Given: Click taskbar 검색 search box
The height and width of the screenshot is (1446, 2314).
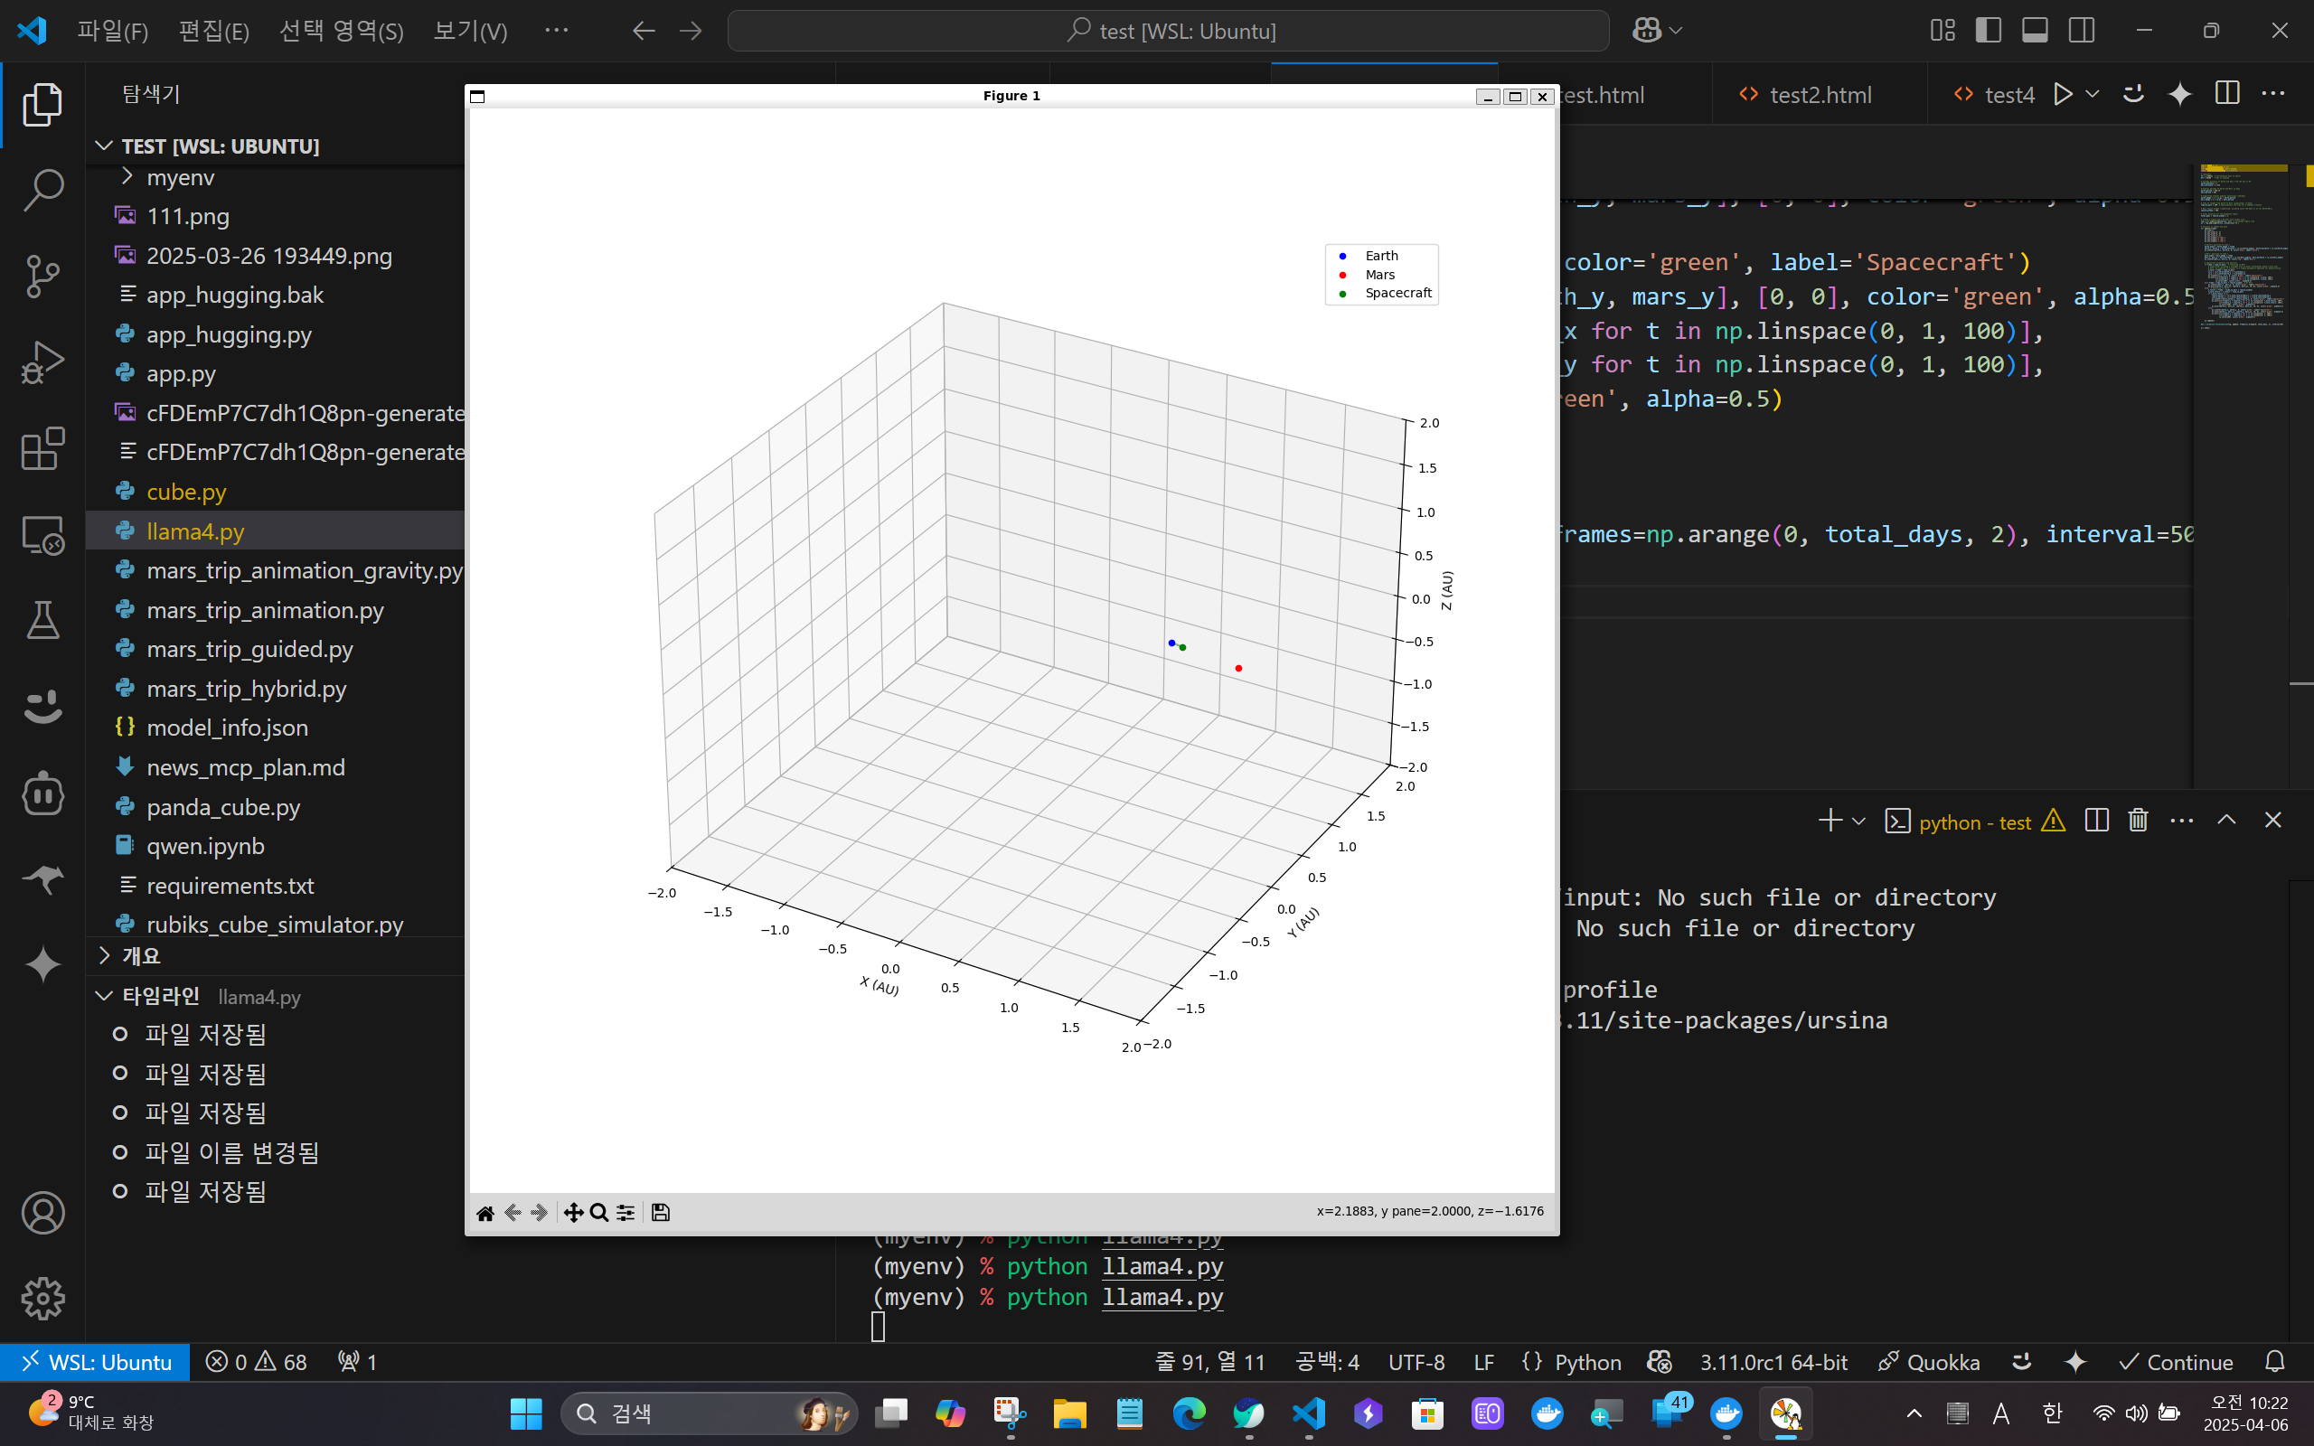Looking at the screenshot, I should [x=709, y=1413].
